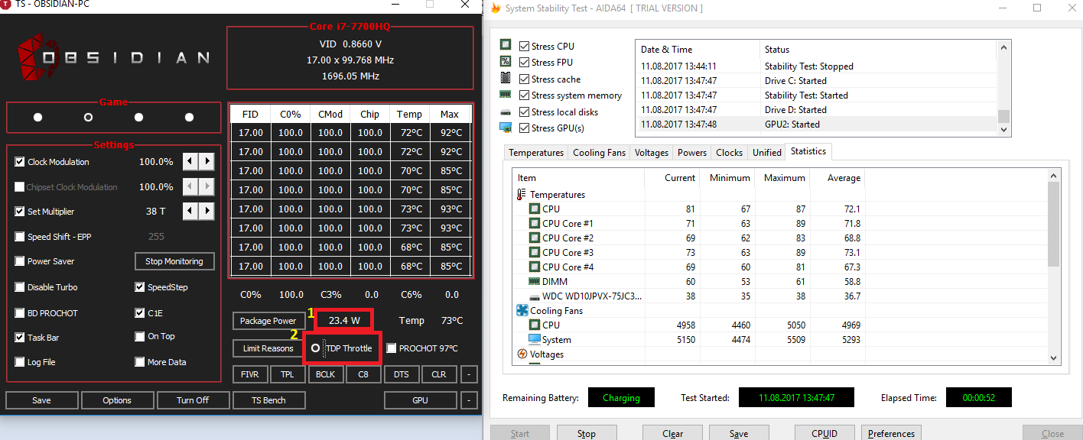1083x440 pixels.
Task: Click the ThrottleStop icon in OBSIDIAN-PC title bar
Action: (7, 5)
